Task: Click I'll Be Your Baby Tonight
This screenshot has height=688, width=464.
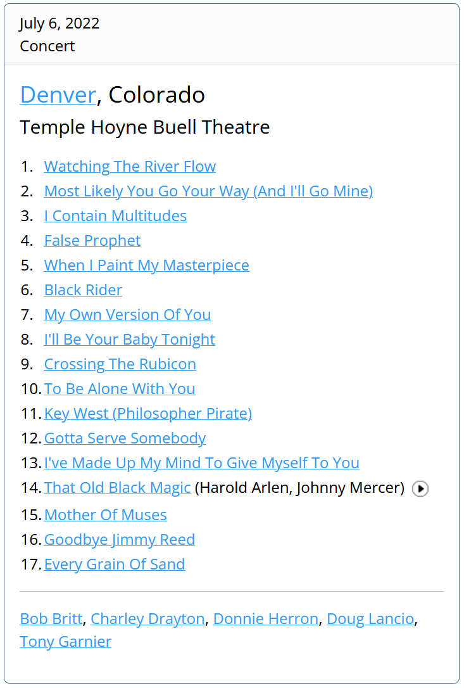Action: click(129, 340)
